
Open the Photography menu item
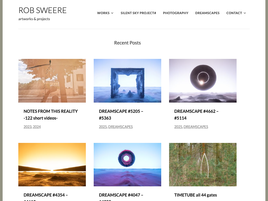coord(176,13)
